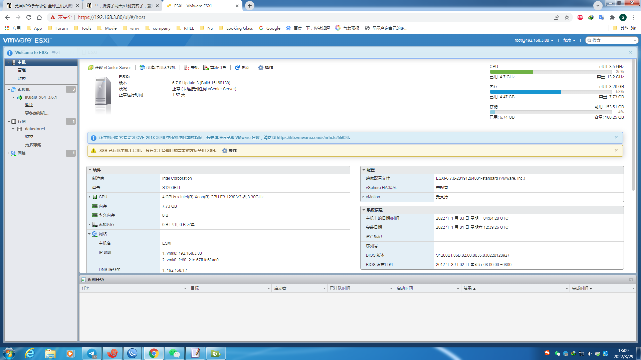
Task: Open the kb.vmware.com article 55636 link
Action: tap(312, 138)
